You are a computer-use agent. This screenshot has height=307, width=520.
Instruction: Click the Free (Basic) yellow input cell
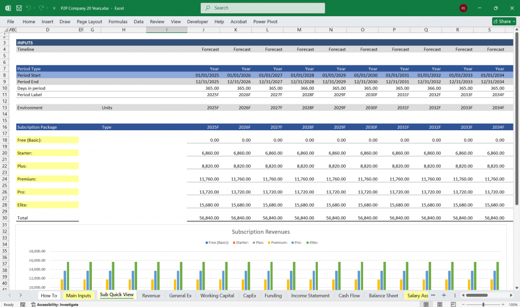tap(47, 140)
